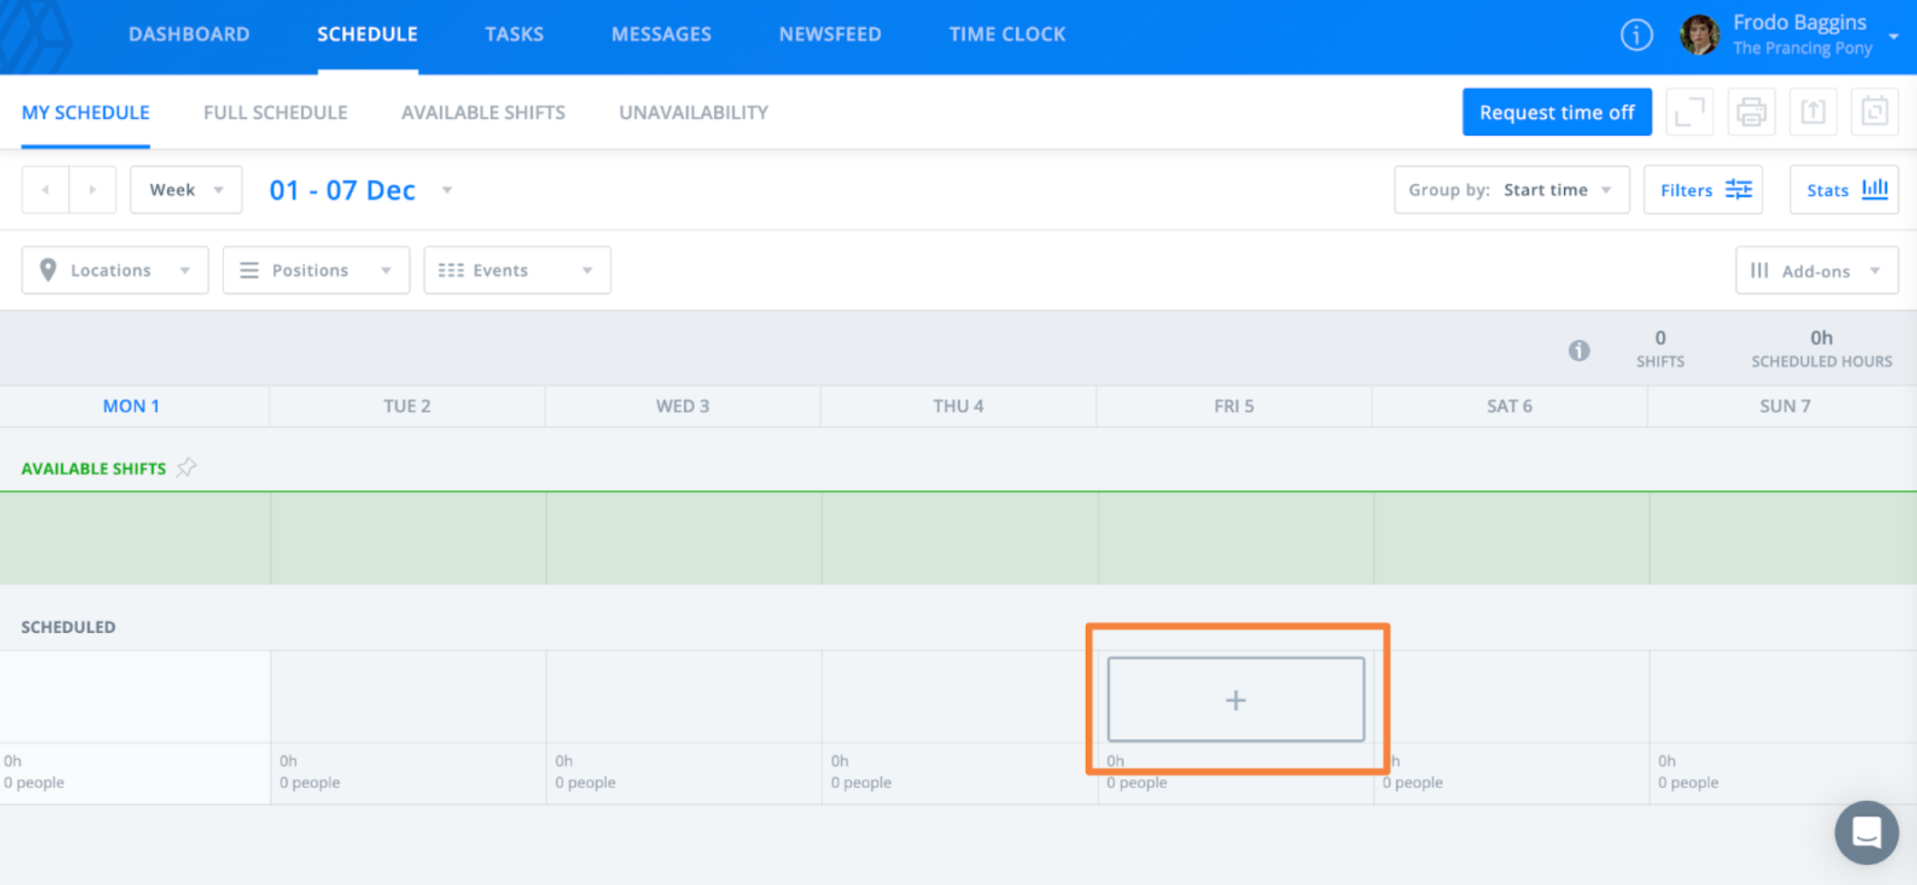Image resolution: width=1917 pixels, height=885 pixels.
Task: Go to next week arrow
Action: click(x=93, y=190)
